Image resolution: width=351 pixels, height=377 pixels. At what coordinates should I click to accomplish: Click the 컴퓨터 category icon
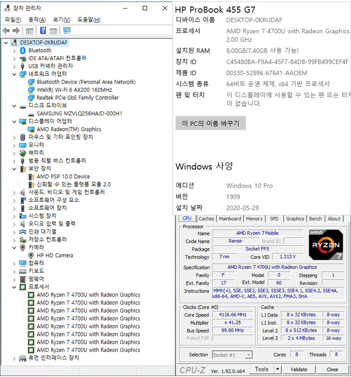[23, 263]
